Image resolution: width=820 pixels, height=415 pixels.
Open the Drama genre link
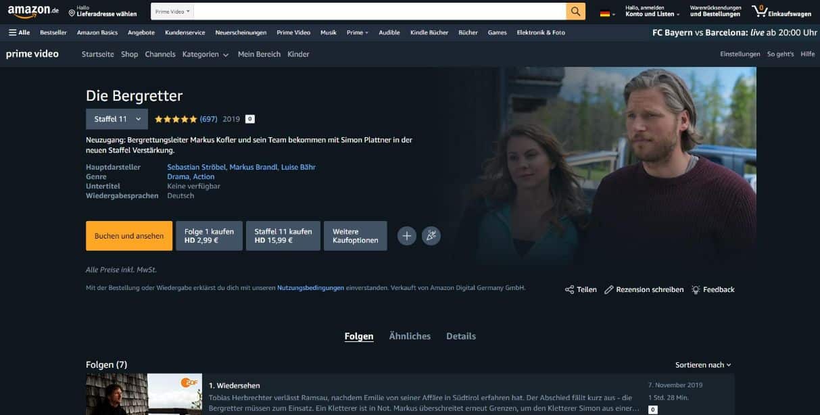[x=178, y=176]
